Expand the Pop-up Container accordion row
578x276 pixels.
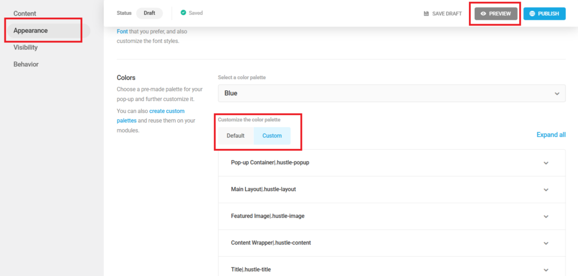[x=392, y=163]
